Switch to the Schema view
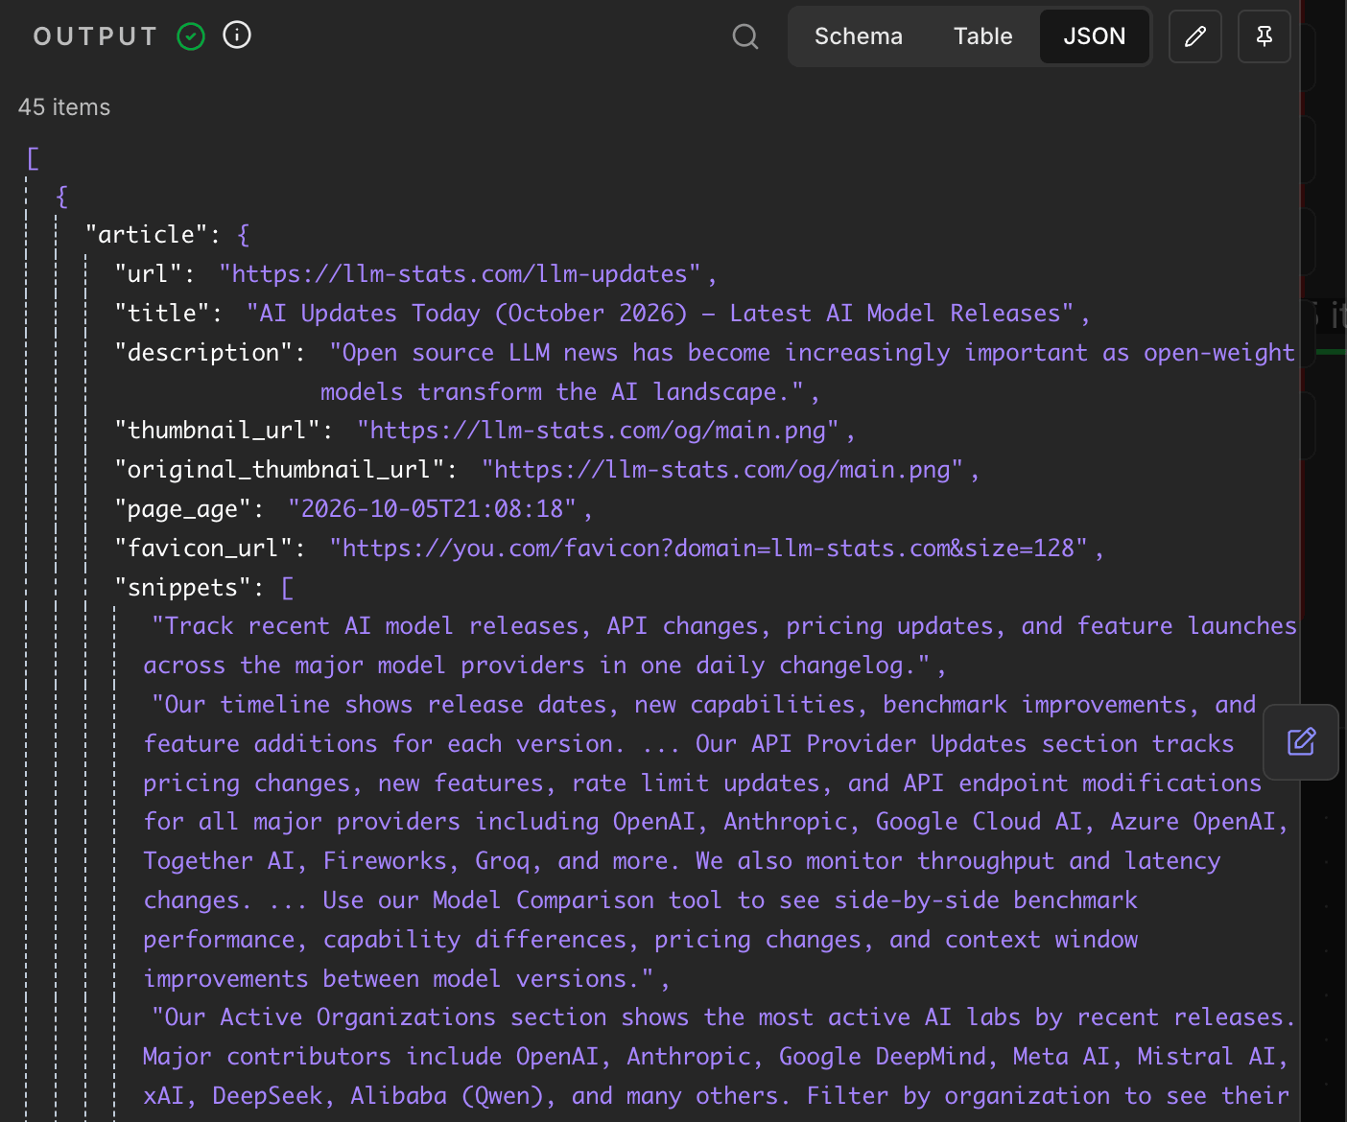 859,36
